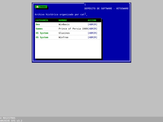Open the WinBasic entry via ABRIR
Viewport: 163px width, 122px height.
92,24
